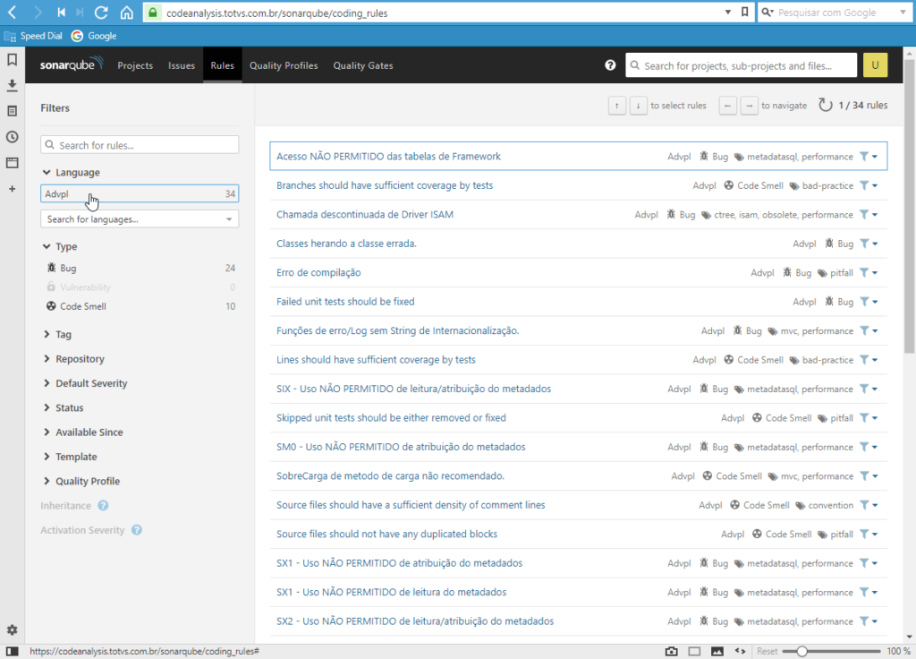Click the capture camera icon in status bar
916x659 pixels.
click(x=671, y=652)
